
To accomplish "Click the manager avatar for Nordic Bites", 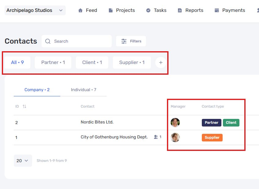I will pos(175,123).
